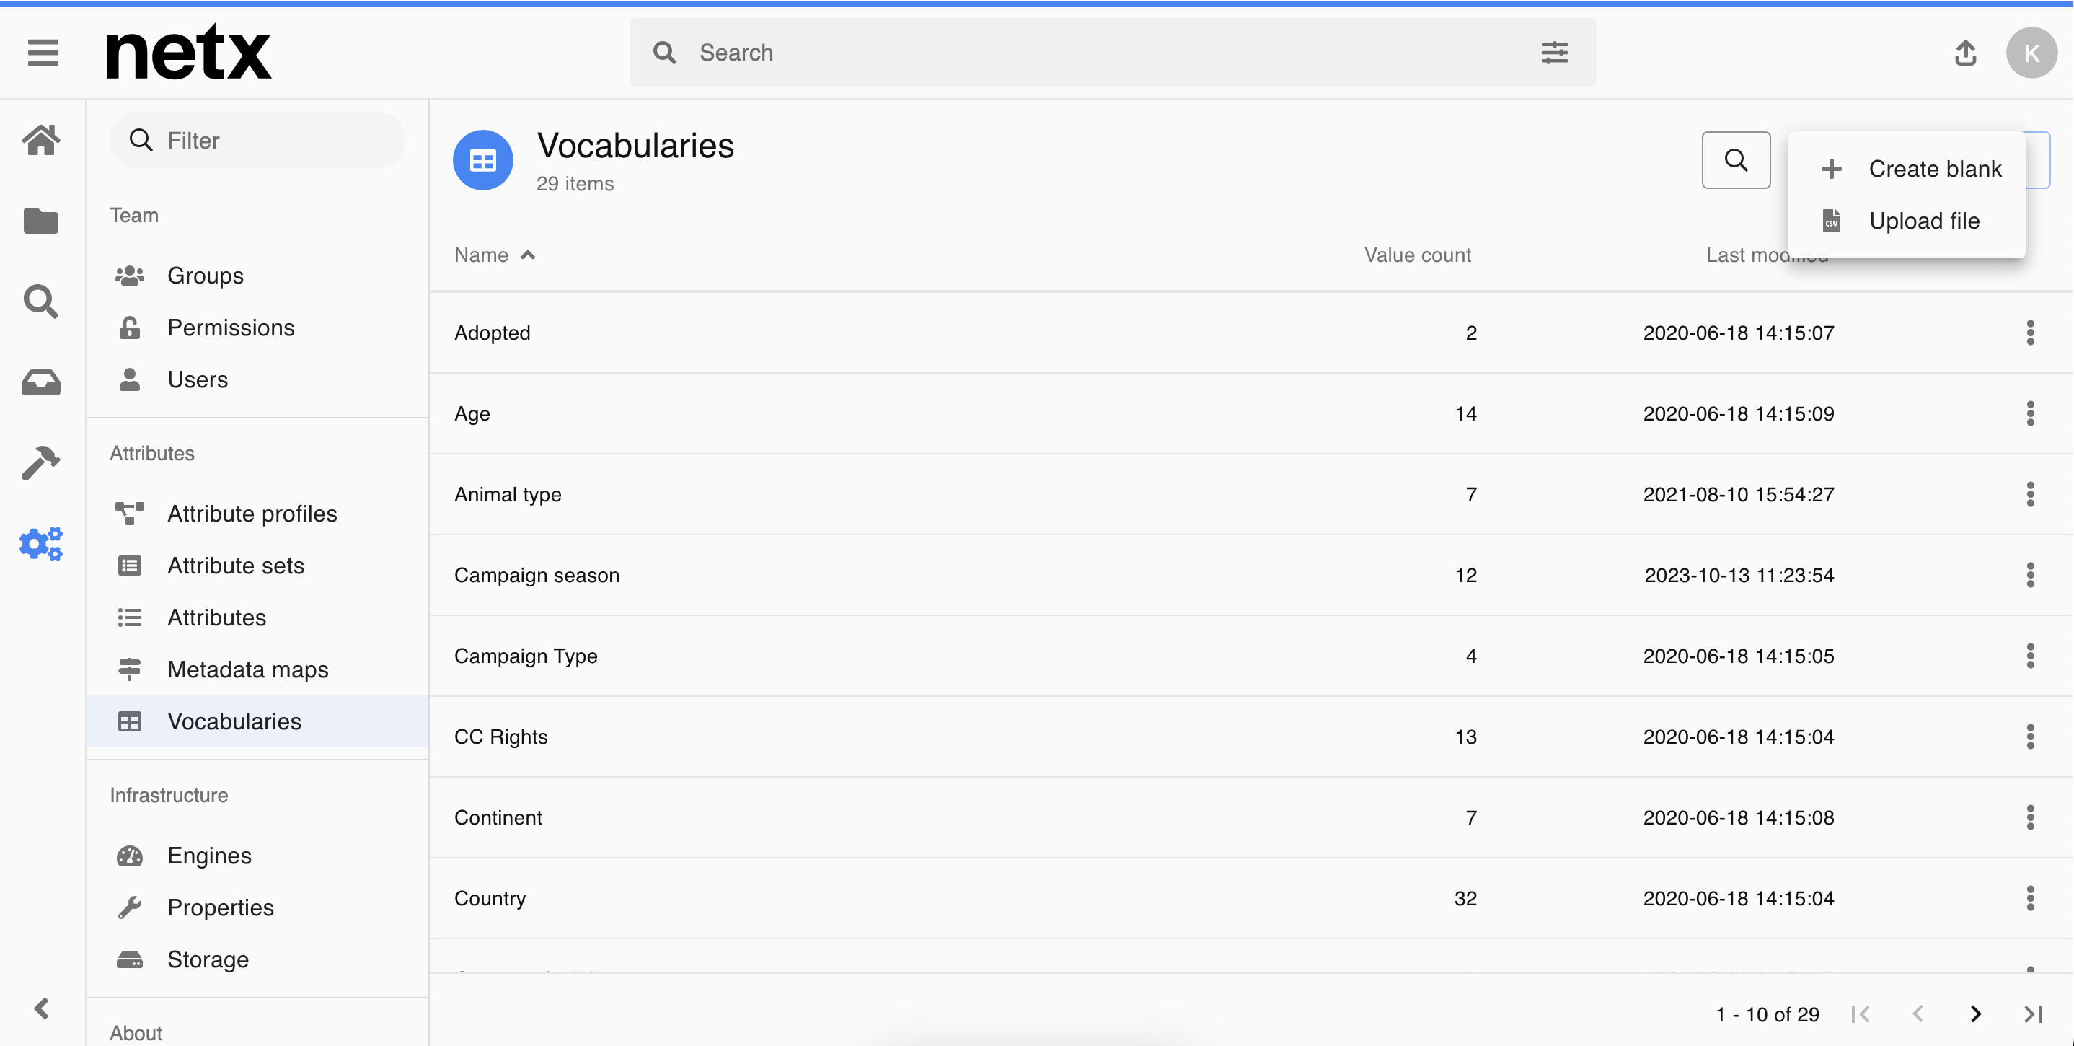Image resolution: width=2074 pixels, height=1046 pixels.
Task: Open the hamburger main menu
Action: (x=43, y=53)
